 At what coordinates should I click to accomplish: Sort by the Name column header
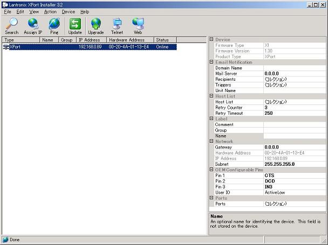pos(49,40)
